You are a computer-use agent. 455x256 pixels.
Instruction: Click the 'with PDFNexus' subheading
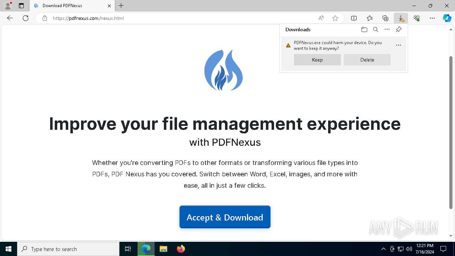pos(225,142)
